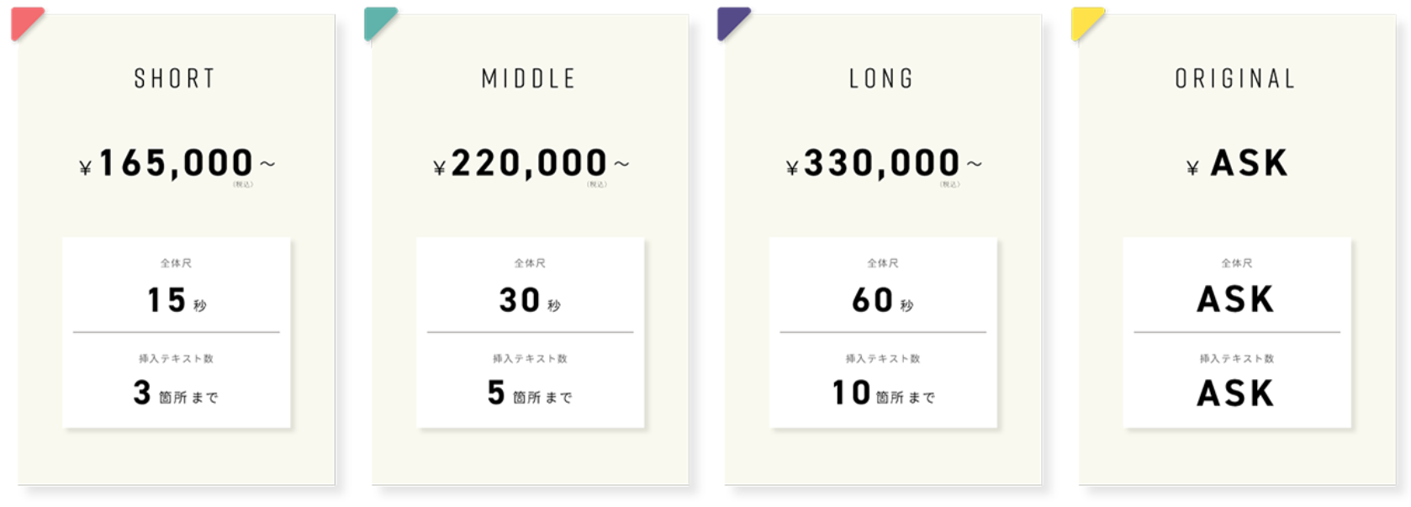The height and width of the screenshot is (507, 1411).
Task: Select the LONG plan heading
Action: [x=881, y=79]
